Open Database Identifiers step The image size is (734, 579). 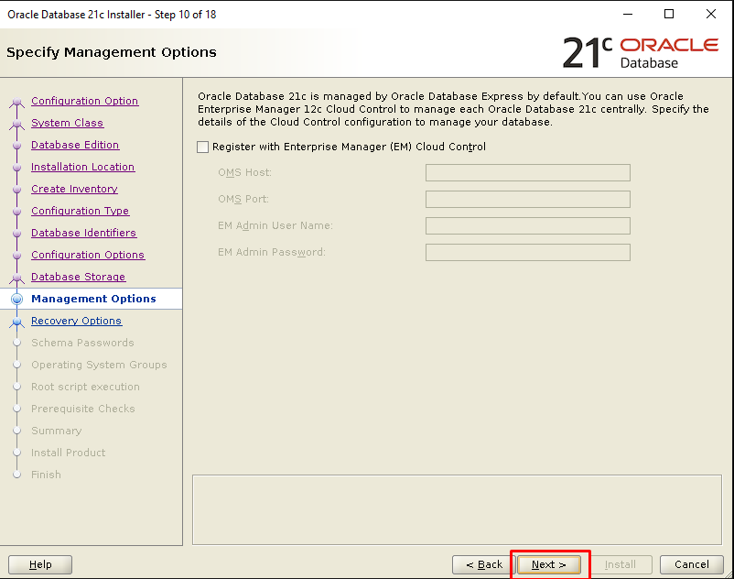[x=84, y=233]
